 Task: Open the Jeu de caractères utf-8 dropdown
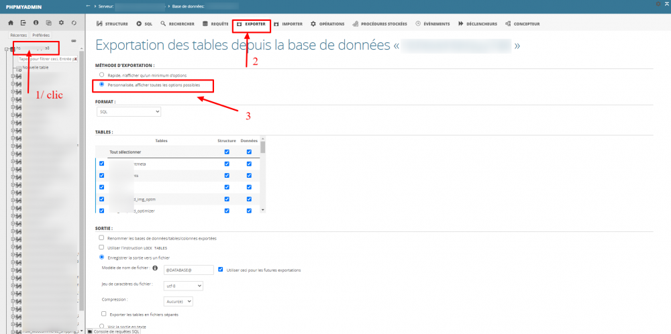pyautogui.click(x=183, y=286)
